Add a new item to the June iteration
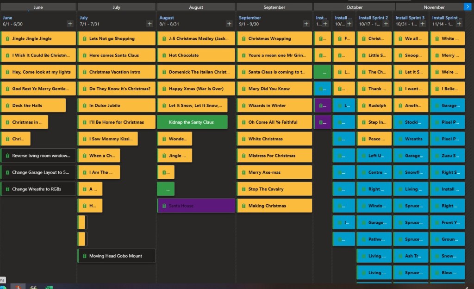 (70, 24)
